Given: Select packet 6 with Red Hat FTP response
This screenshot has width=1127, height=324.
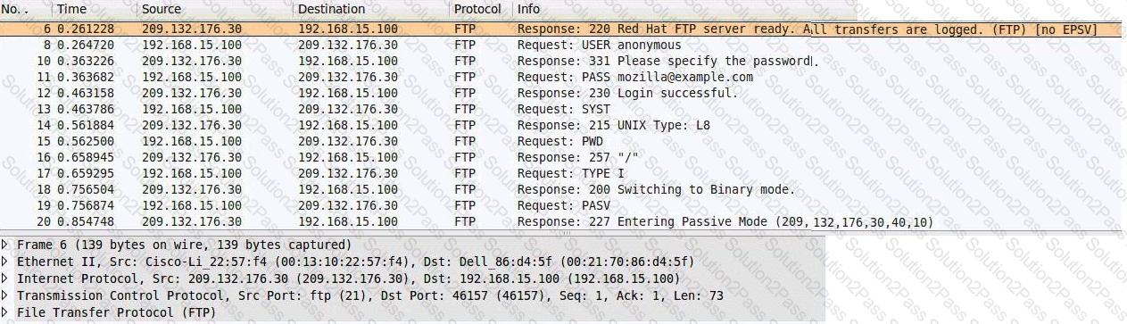Looking at the screenshot, I should [x=562, y=29].
